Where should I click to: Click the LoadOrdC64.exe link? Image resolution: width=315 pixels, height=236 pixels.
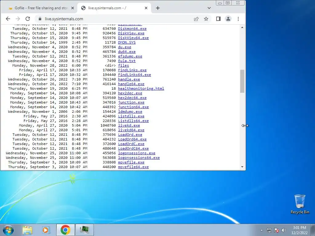point(134,148)
